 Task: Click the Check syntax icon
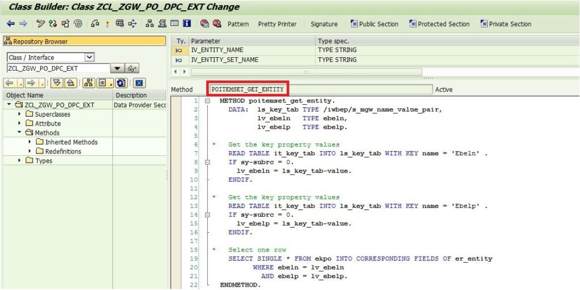95,24
